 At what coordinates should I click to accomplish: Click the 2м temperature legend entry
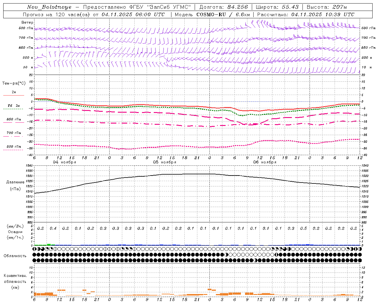pyautogui.click(x=14, y=92)
